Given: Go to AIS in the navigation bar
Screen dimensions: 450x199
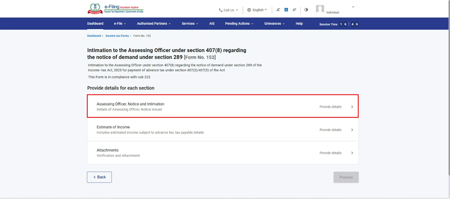Looking at the screenshot, I should 212,24.
